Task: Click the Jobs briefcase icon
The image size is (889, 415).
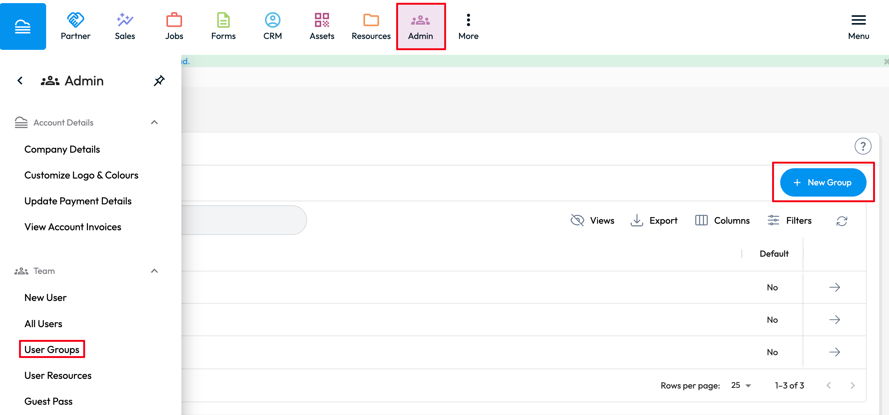Action: (x=174, y=20)
